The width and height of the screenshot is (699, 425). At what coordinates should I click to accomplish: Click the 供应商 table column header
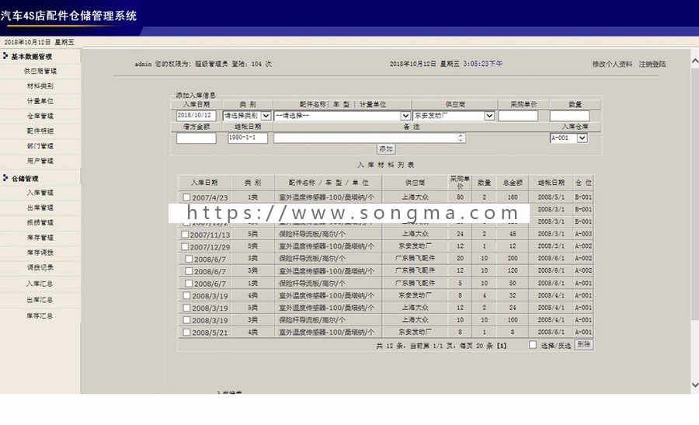coord(415,183)
